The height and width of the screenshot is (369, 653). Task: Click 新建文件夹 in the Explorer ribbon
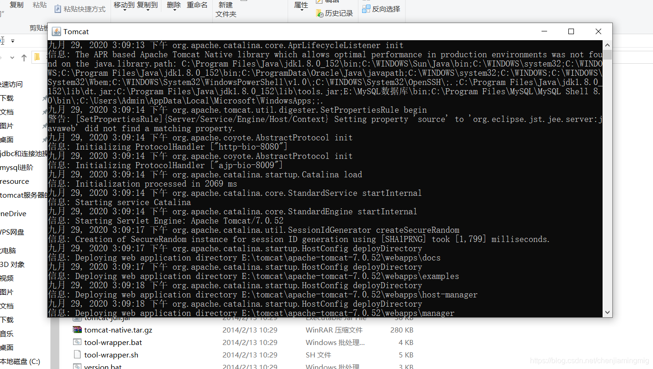click(x=226, y=9)
